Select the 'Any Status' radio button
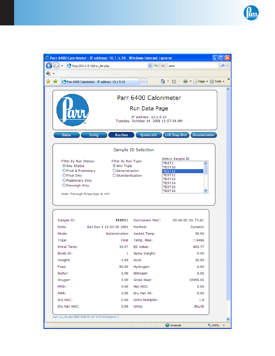This screenshot has width=275, height=356. [64, 166]
